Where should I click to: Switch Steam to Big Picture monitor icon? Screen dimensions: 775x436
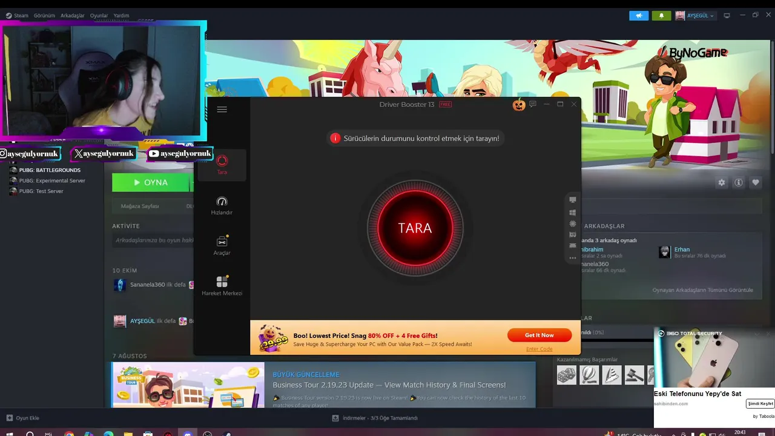click(x=727, y=16)
